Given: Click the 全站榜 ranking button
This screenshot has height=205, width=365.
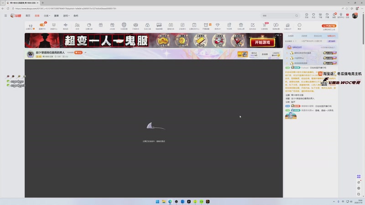Looking at the screenshot, I should 265,54.
